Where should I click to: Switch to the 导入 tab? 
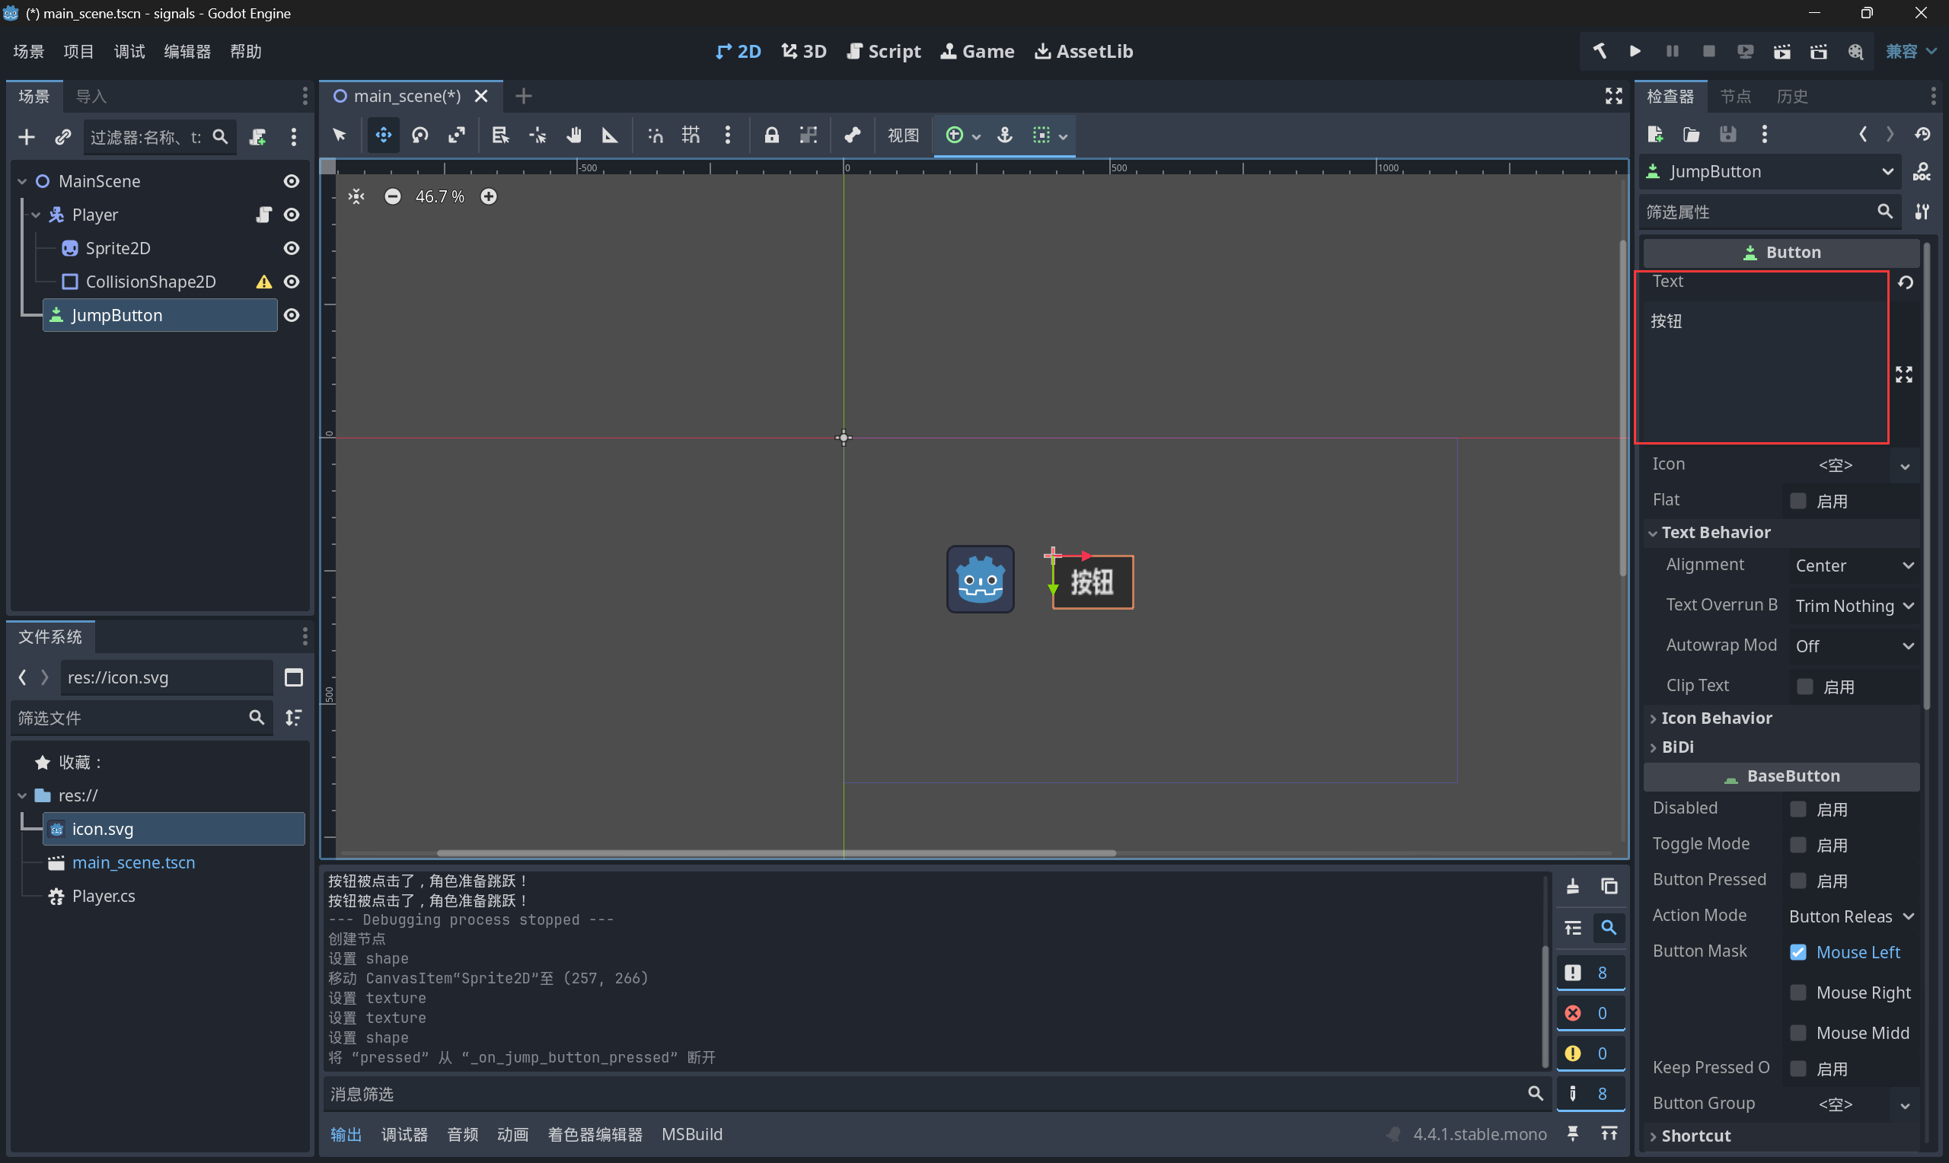(x=91, y=97)
